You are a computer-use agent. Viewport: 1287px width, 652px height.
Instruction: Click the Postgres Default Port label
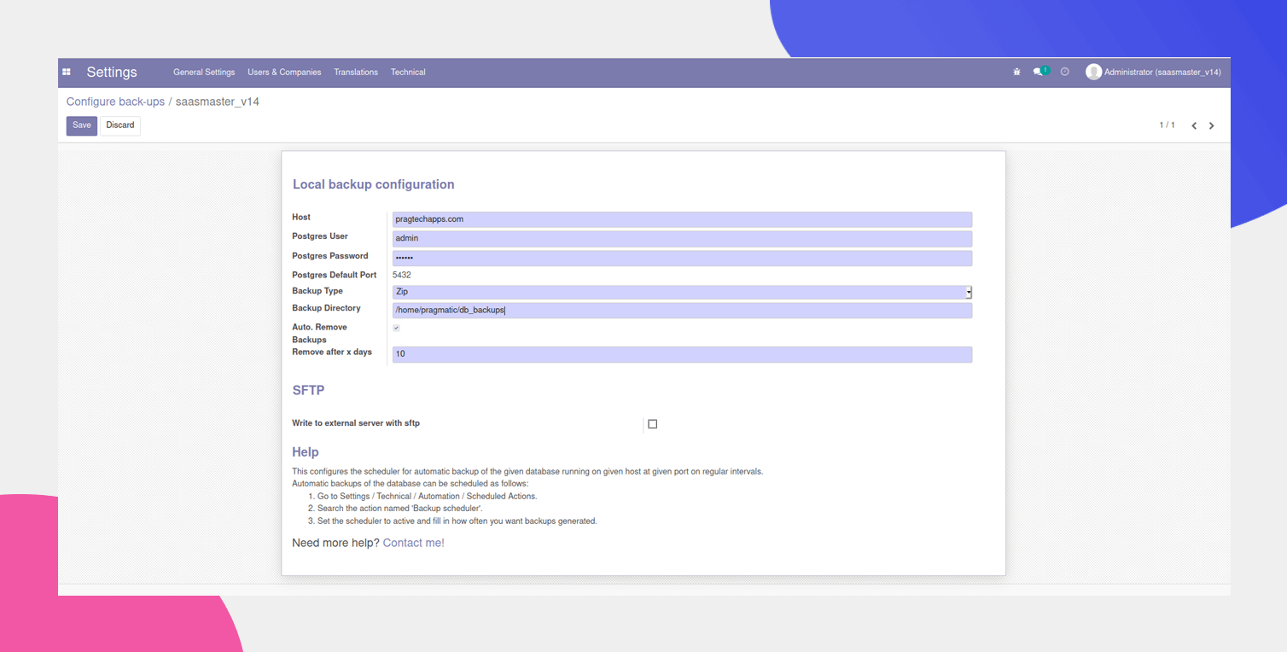pyautogui.click(x=334, y=275)
